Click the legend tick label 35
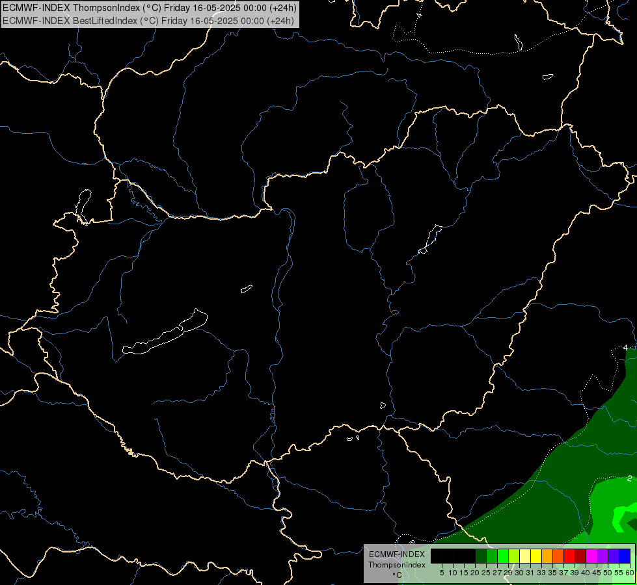Viewport: 637px width, 585px height. pos(552,573)
